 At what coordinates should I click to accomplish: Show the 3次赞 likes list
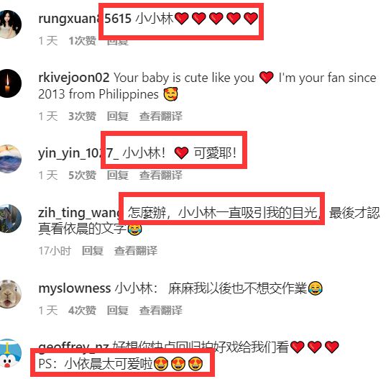coord(82,116)
